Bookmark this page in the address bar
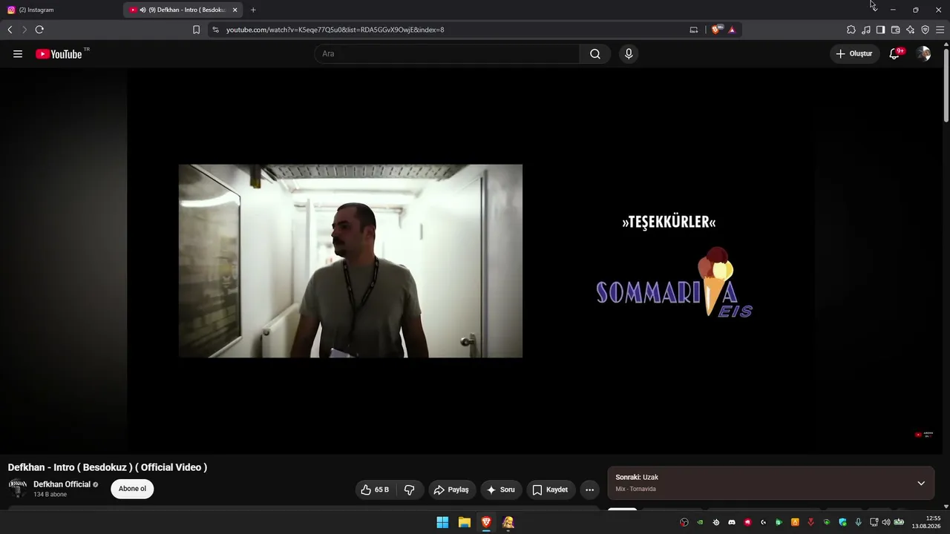 [x=196, y=30]
